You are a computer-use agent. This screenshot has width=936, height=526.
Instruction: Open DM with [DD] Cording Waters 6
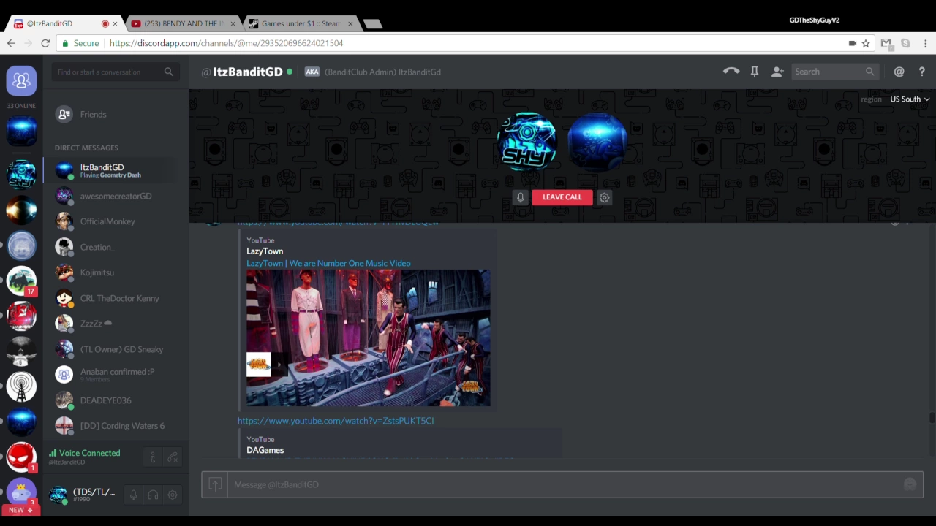click(116, 426)
